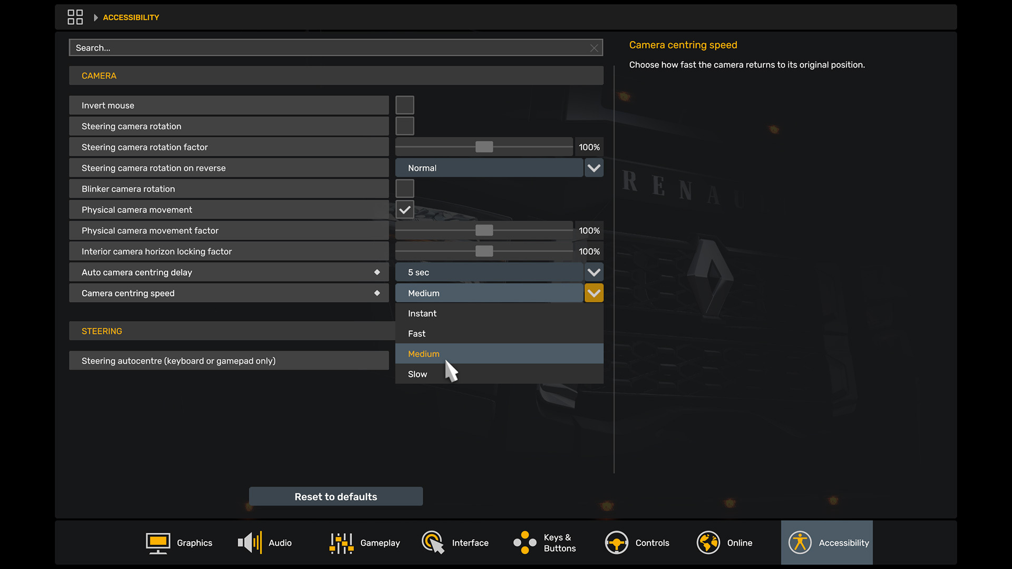Open the Graphics settings monitor icon
Image resolution: width=1012 pixels, height=569 pixels.
(158, 543)
